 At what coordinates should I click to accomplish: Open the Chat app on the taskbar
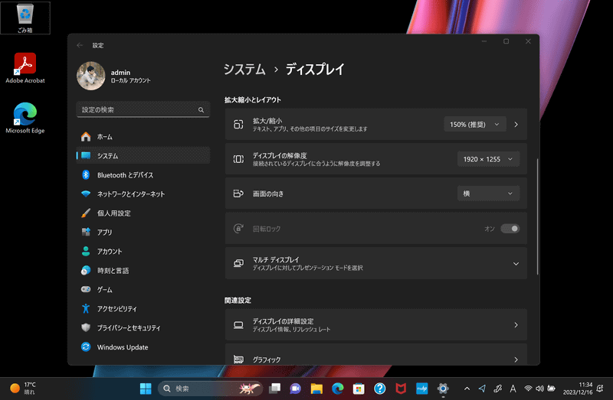[296, 389]
